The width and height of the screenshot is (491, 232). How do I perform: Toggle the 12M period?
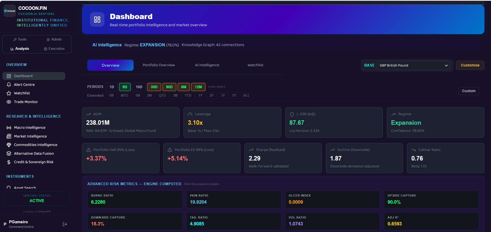tap(198, 87)
